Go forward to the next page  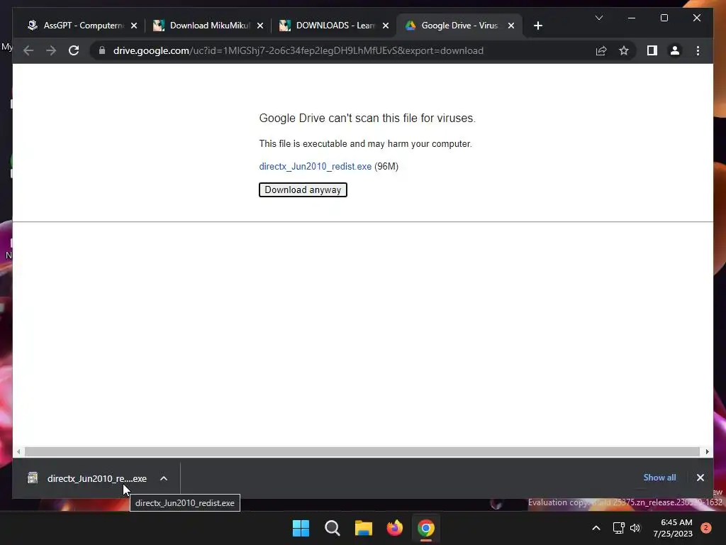tap(51, 50)
